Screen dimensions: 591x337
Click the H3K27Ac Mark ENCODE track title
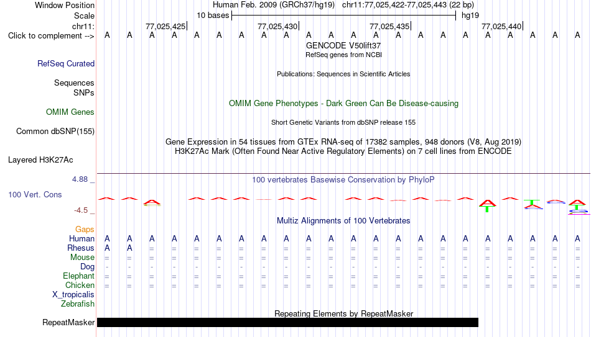click(x=343, y=151)
